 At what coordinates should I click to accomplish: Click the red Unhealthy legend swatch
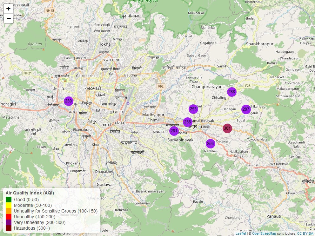[9, 217]
